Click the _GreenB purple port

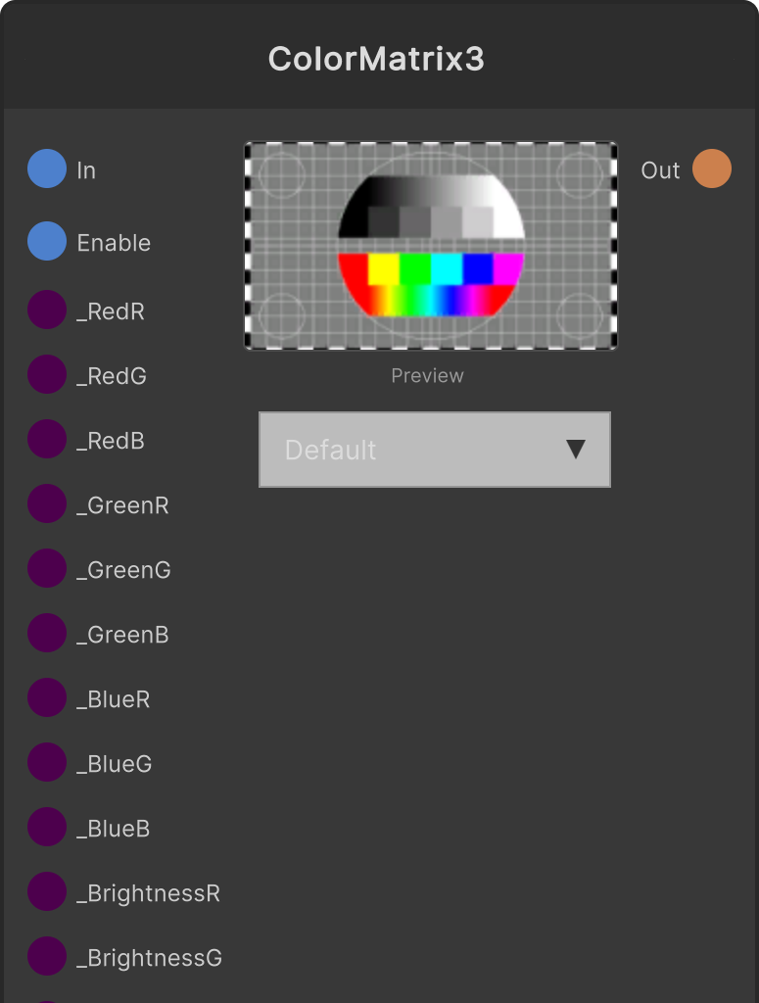tap(47, 633)
